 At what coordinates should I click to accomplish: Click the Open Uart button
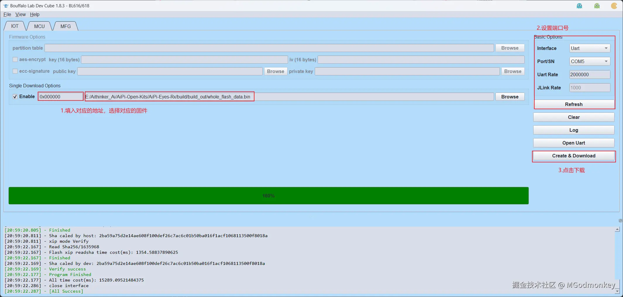574,143
